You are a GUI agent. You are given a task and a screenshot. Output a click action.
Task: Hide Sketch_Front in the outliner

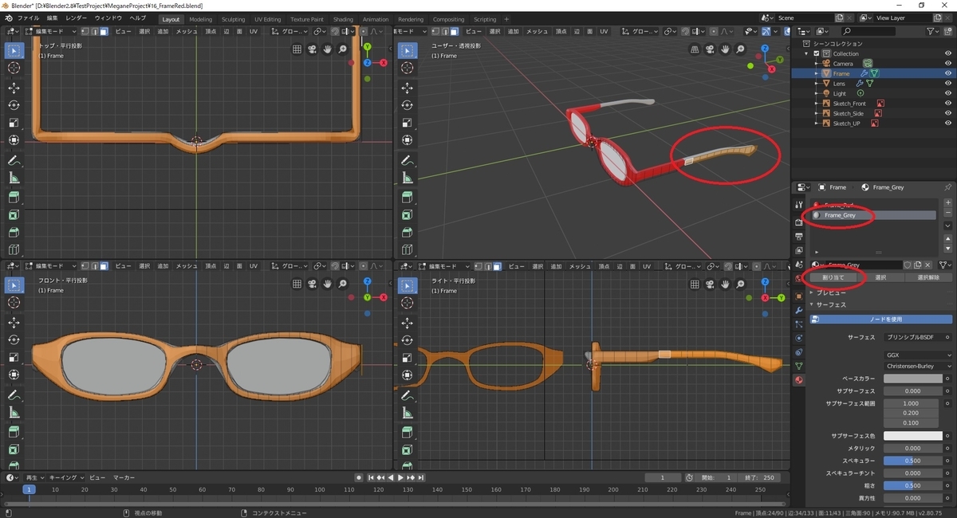(947, 103)
